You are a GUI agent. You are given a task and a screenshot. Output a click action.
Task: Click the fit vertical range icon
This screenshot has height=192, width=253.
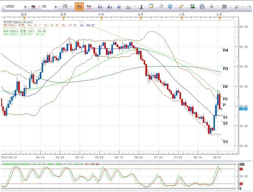click(x=141, y=7)
